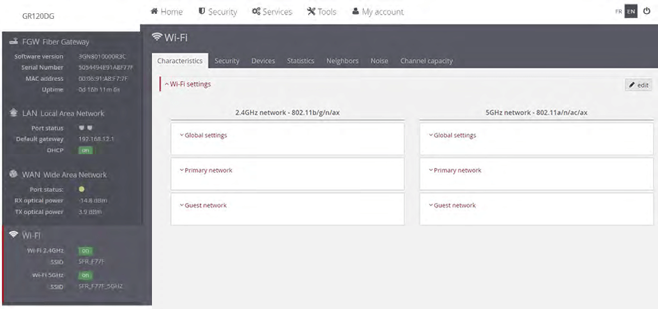Switch language to FR
Viewport: 658px width, 309px height.
(618, 12)
